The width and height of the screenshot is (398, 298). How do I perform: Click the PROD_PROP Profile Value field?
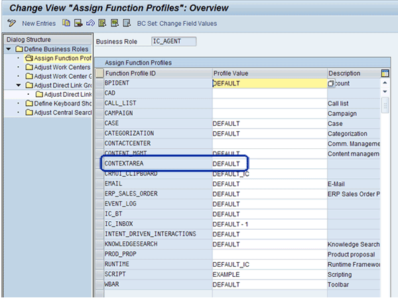point(269,254)
